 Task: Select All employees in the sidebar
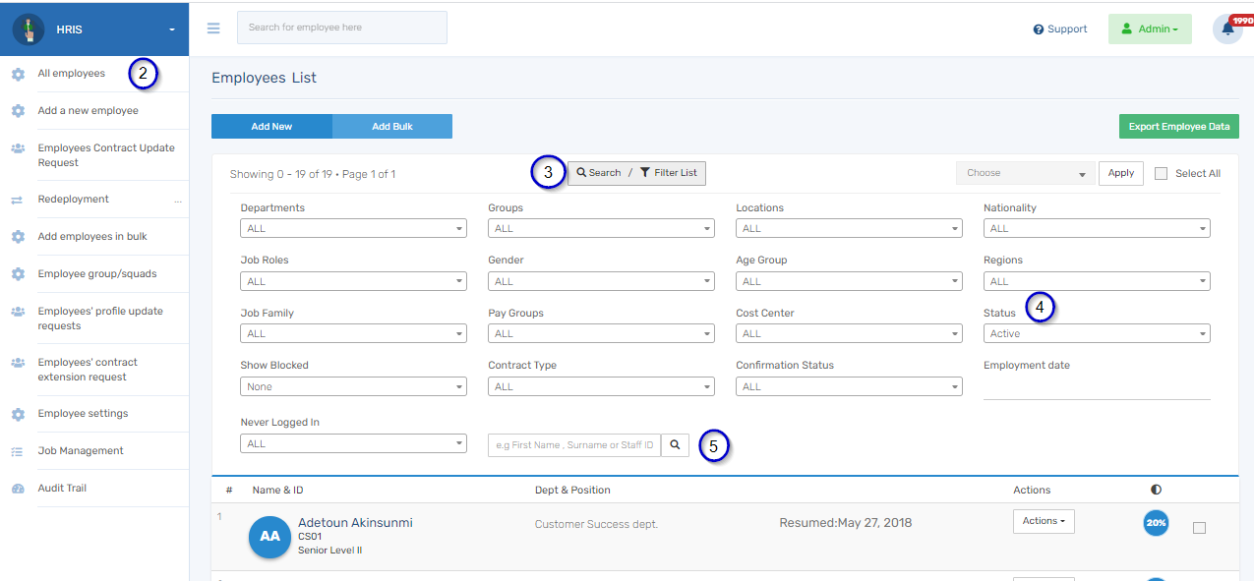72,74
